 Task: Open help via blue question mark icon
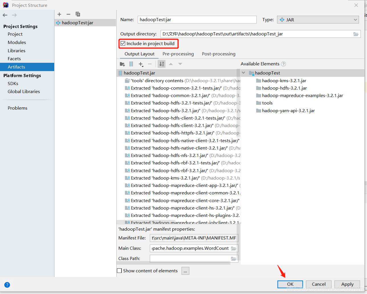pos(7,285)
